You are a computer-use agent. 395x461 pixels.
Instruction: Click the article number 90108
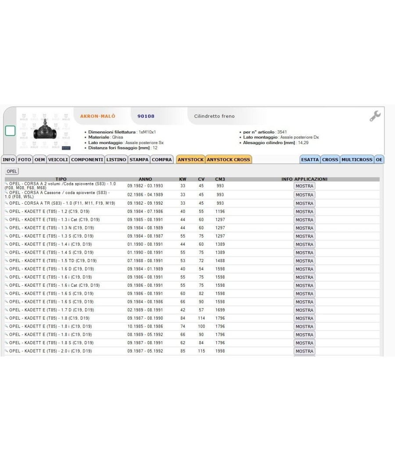point(146,116)
